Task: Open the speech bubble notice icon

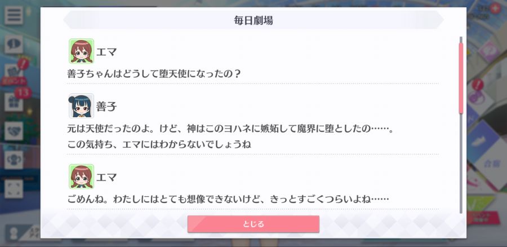Action: click(14, 45)
